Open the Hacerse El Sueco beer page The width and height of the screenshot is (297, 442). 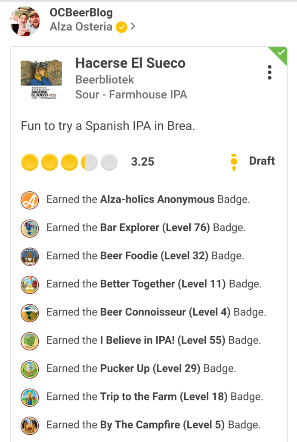click(x=130, y=63)
